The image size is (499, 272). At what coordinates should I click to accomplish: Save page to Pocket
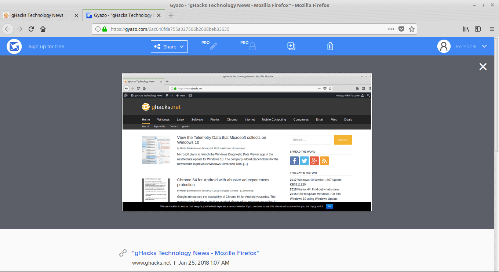pyautogui.click(x=401, y=29)
